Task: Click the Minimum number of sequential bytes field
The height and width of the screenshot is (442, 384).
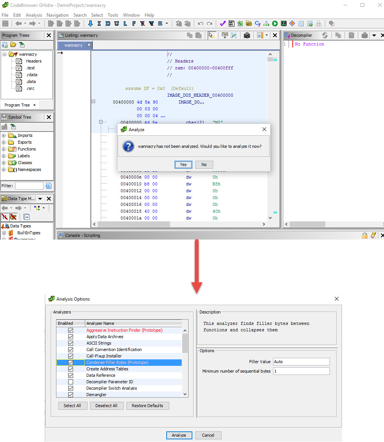Action: click(x=301, y=371)
